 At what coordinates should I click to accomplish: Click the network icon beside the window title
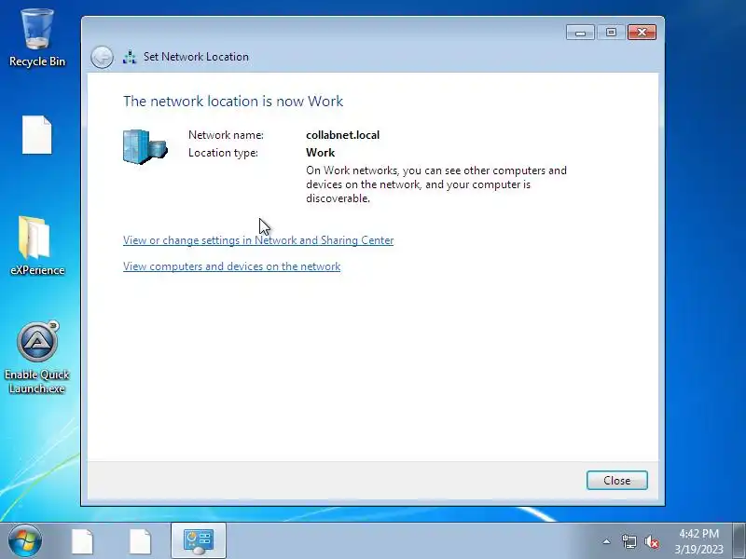point(130,57)
